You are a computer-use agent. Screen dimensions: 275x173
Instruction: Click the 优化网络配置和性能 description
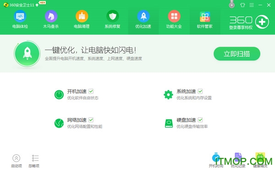(x=85, y=126)
